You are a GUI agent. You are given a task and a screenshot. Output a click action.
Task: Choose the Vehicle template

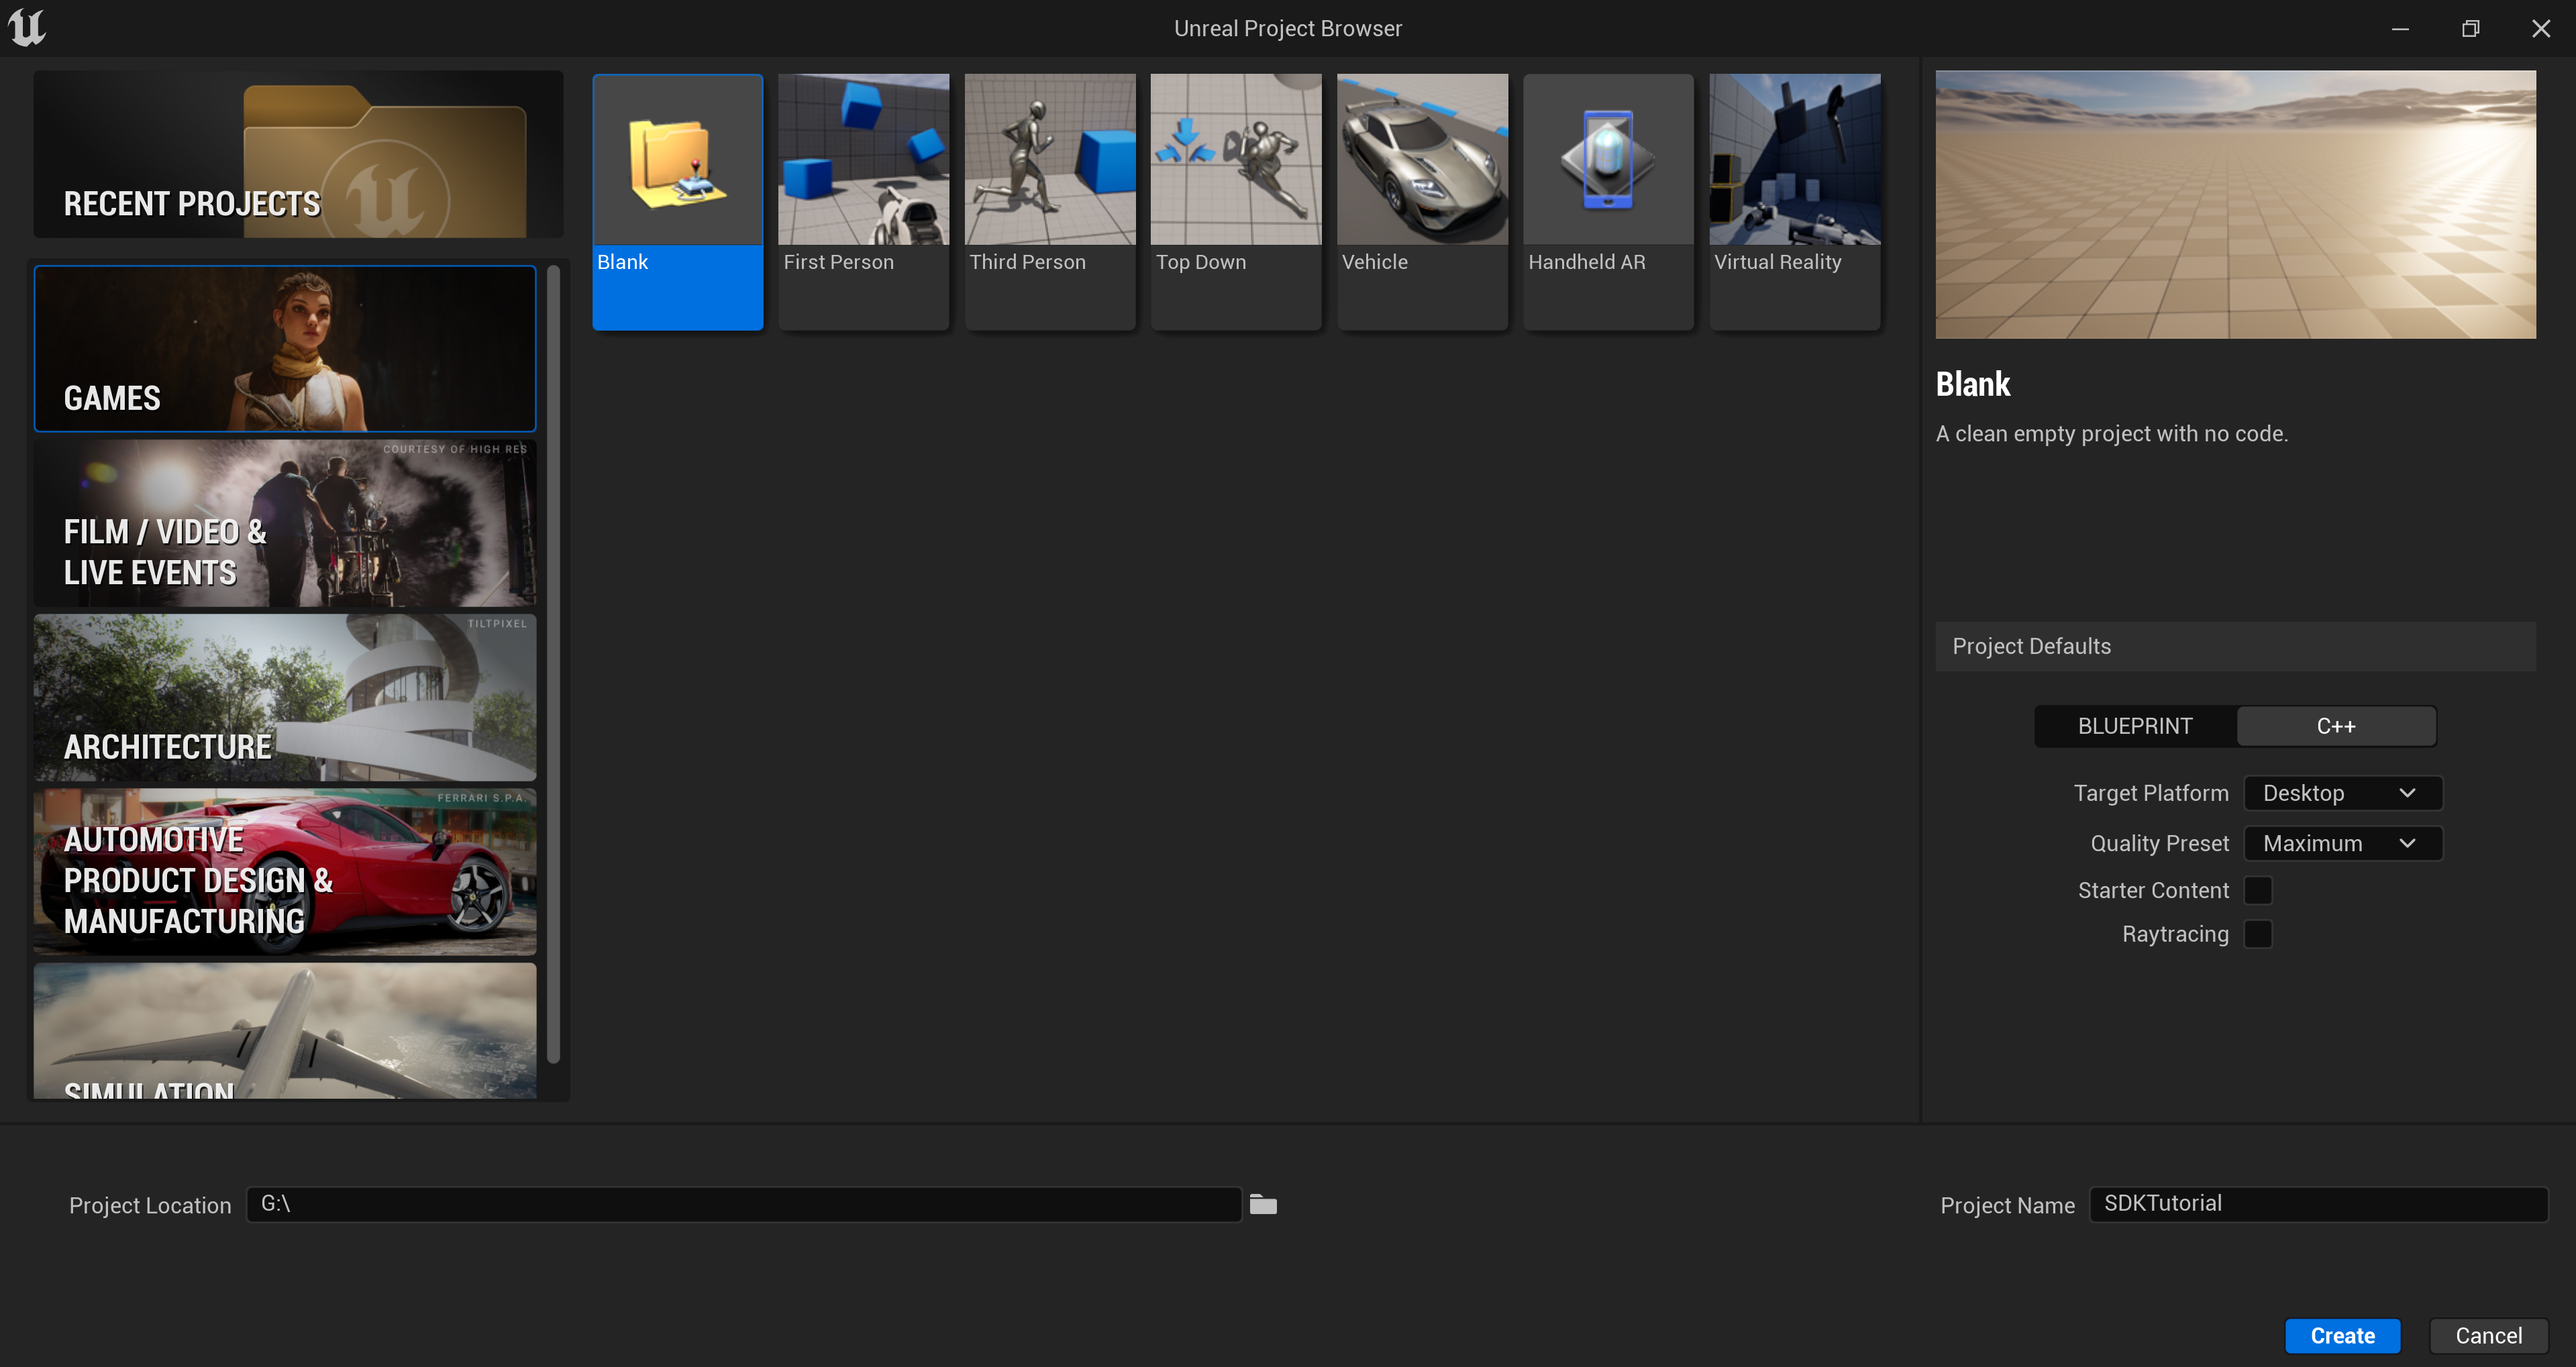1421,200
